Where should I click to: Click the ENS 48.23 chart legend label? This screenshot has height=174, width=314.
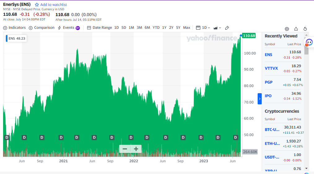(16, 38)
